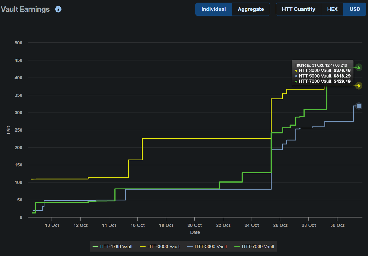Image resolution: width=368 pixels, height=256 pixels.
Task: Select USD unit
Action: [x=355, y=9]
